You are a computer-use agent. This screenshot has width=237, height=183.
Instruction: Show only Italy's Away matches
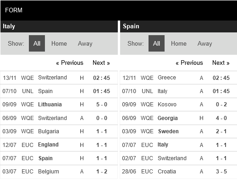pos(85,43)
